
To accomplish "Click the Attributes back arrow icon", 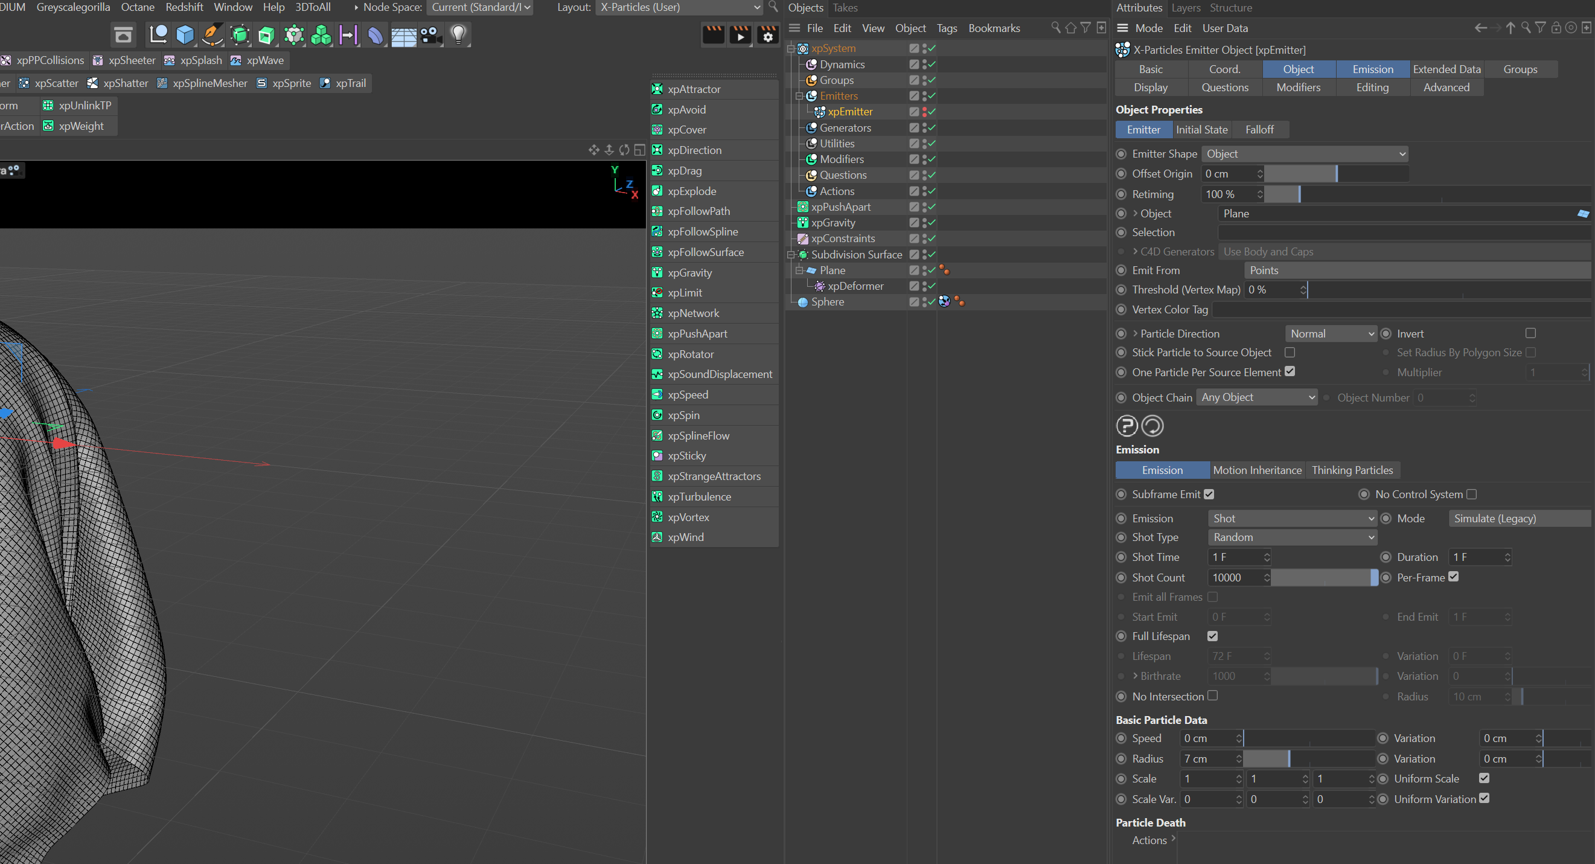I will click(x=1480, y=28).
